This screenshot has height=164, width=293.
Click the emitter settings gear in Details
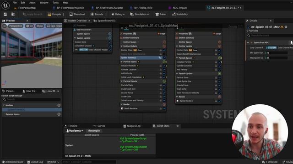(x=286, y=27)
